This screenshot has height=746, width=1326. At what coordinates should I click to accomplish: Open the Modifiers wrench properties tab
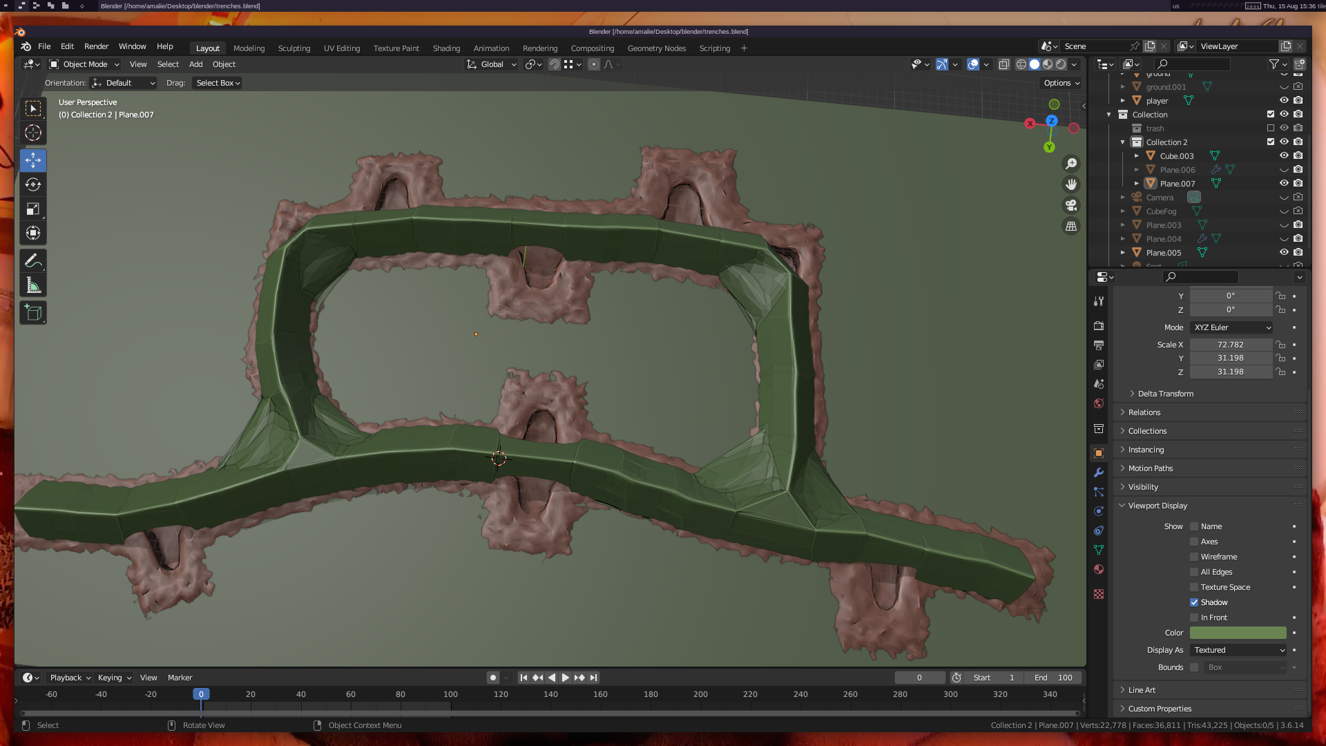tap(1099, 472)
